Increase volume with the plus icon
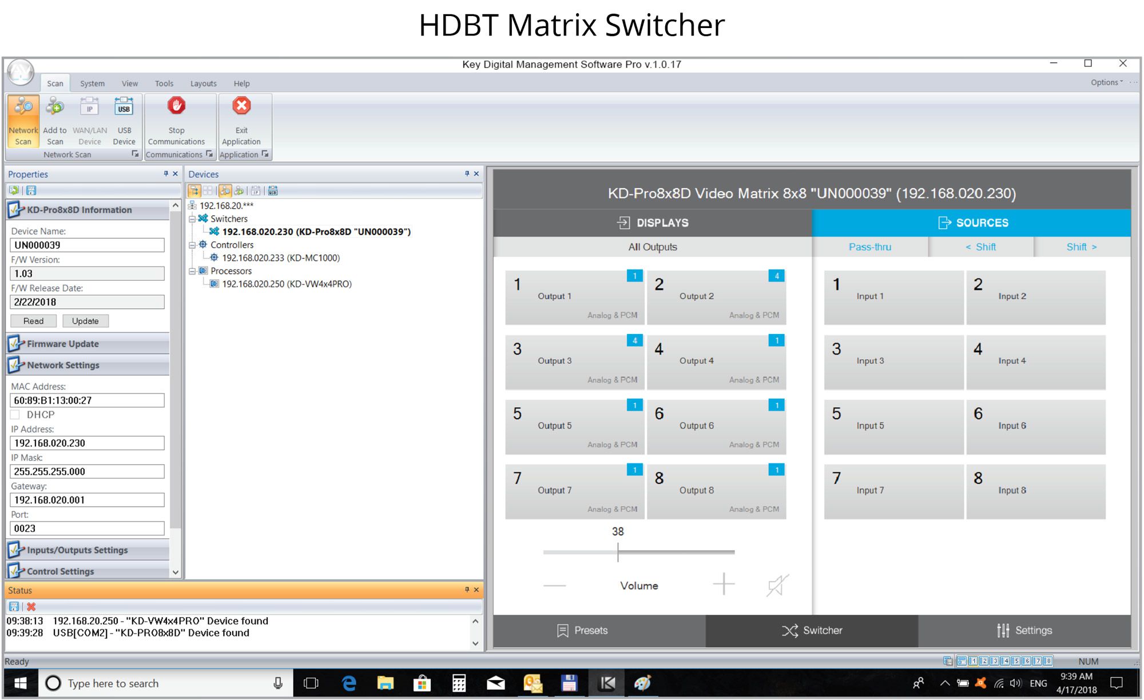 point(724,584)
